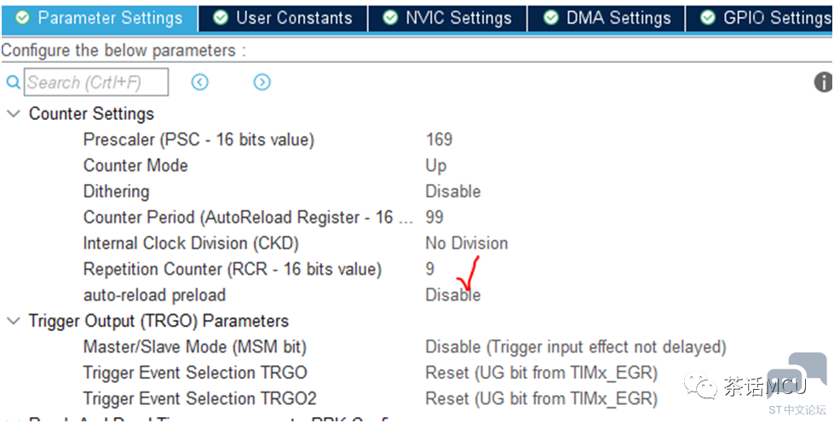Go to next search result arrow
Viewport: 834px width, 423px height.
tap(262, 82)
